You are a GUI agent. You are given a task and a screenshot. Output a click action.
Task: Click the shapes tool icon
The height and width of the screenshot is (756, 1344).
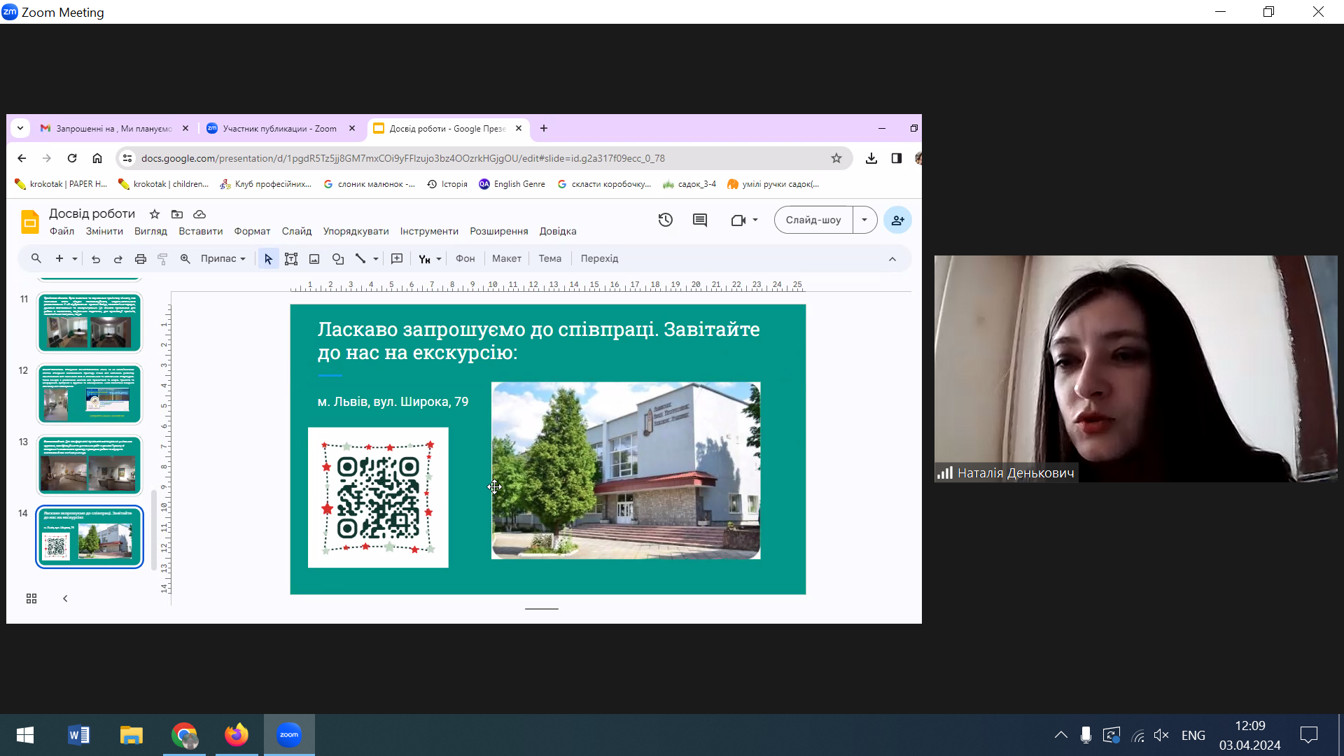point(338,259)
